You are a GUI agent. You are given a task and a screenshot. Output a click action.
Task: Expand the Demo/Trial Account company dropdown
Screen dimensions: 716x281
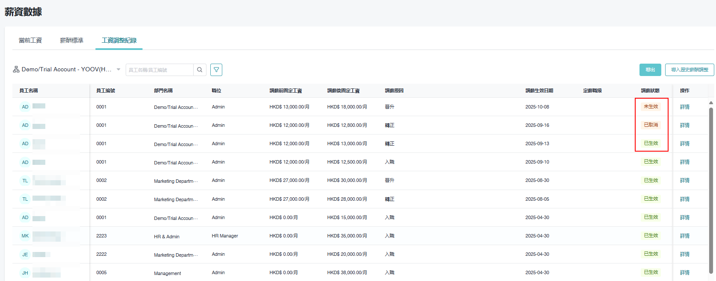click(x=66, y=69)
